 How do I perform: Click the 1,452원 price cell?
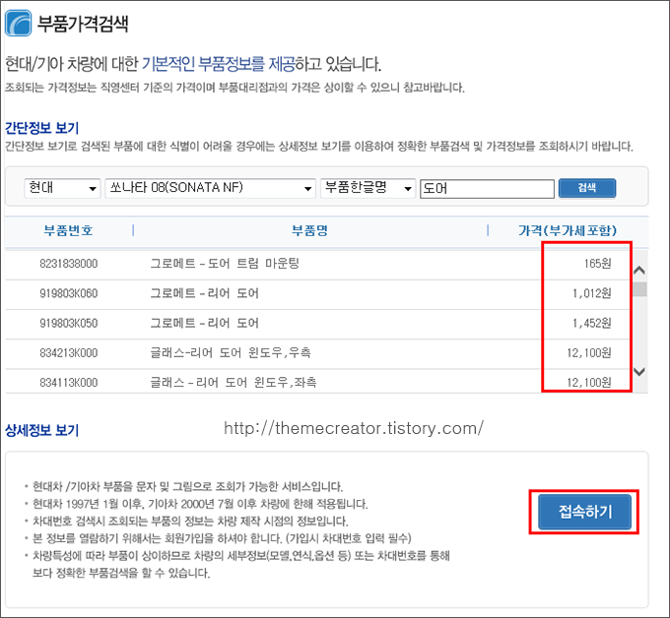click(592, 324)
